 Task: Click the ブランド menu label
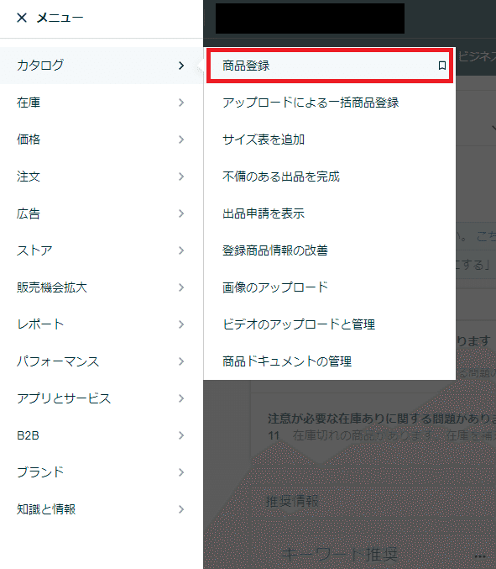click(40, 472)
